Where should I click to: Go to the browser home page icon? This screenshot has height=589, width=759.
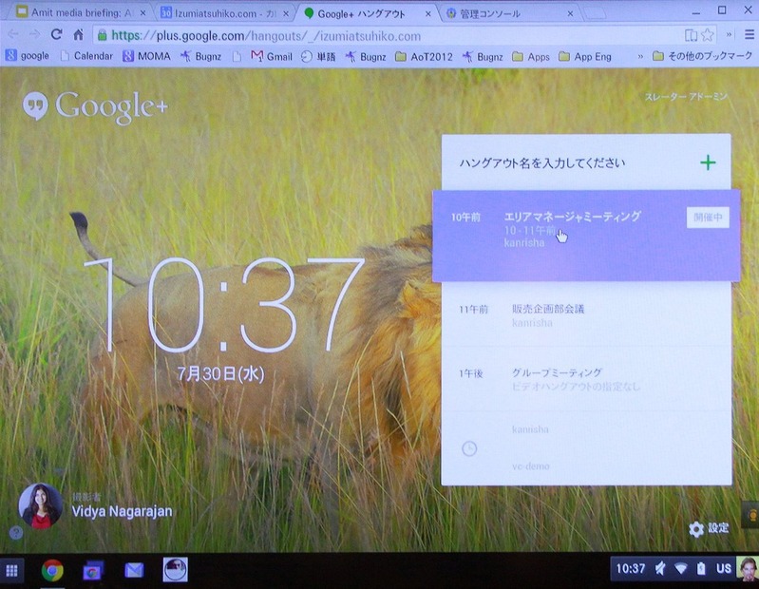point(79,35)
